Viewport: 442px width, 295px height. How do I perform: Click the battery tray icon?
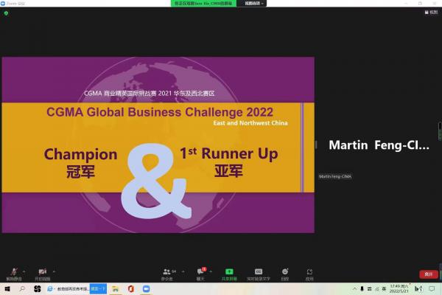tap(362, 288)
